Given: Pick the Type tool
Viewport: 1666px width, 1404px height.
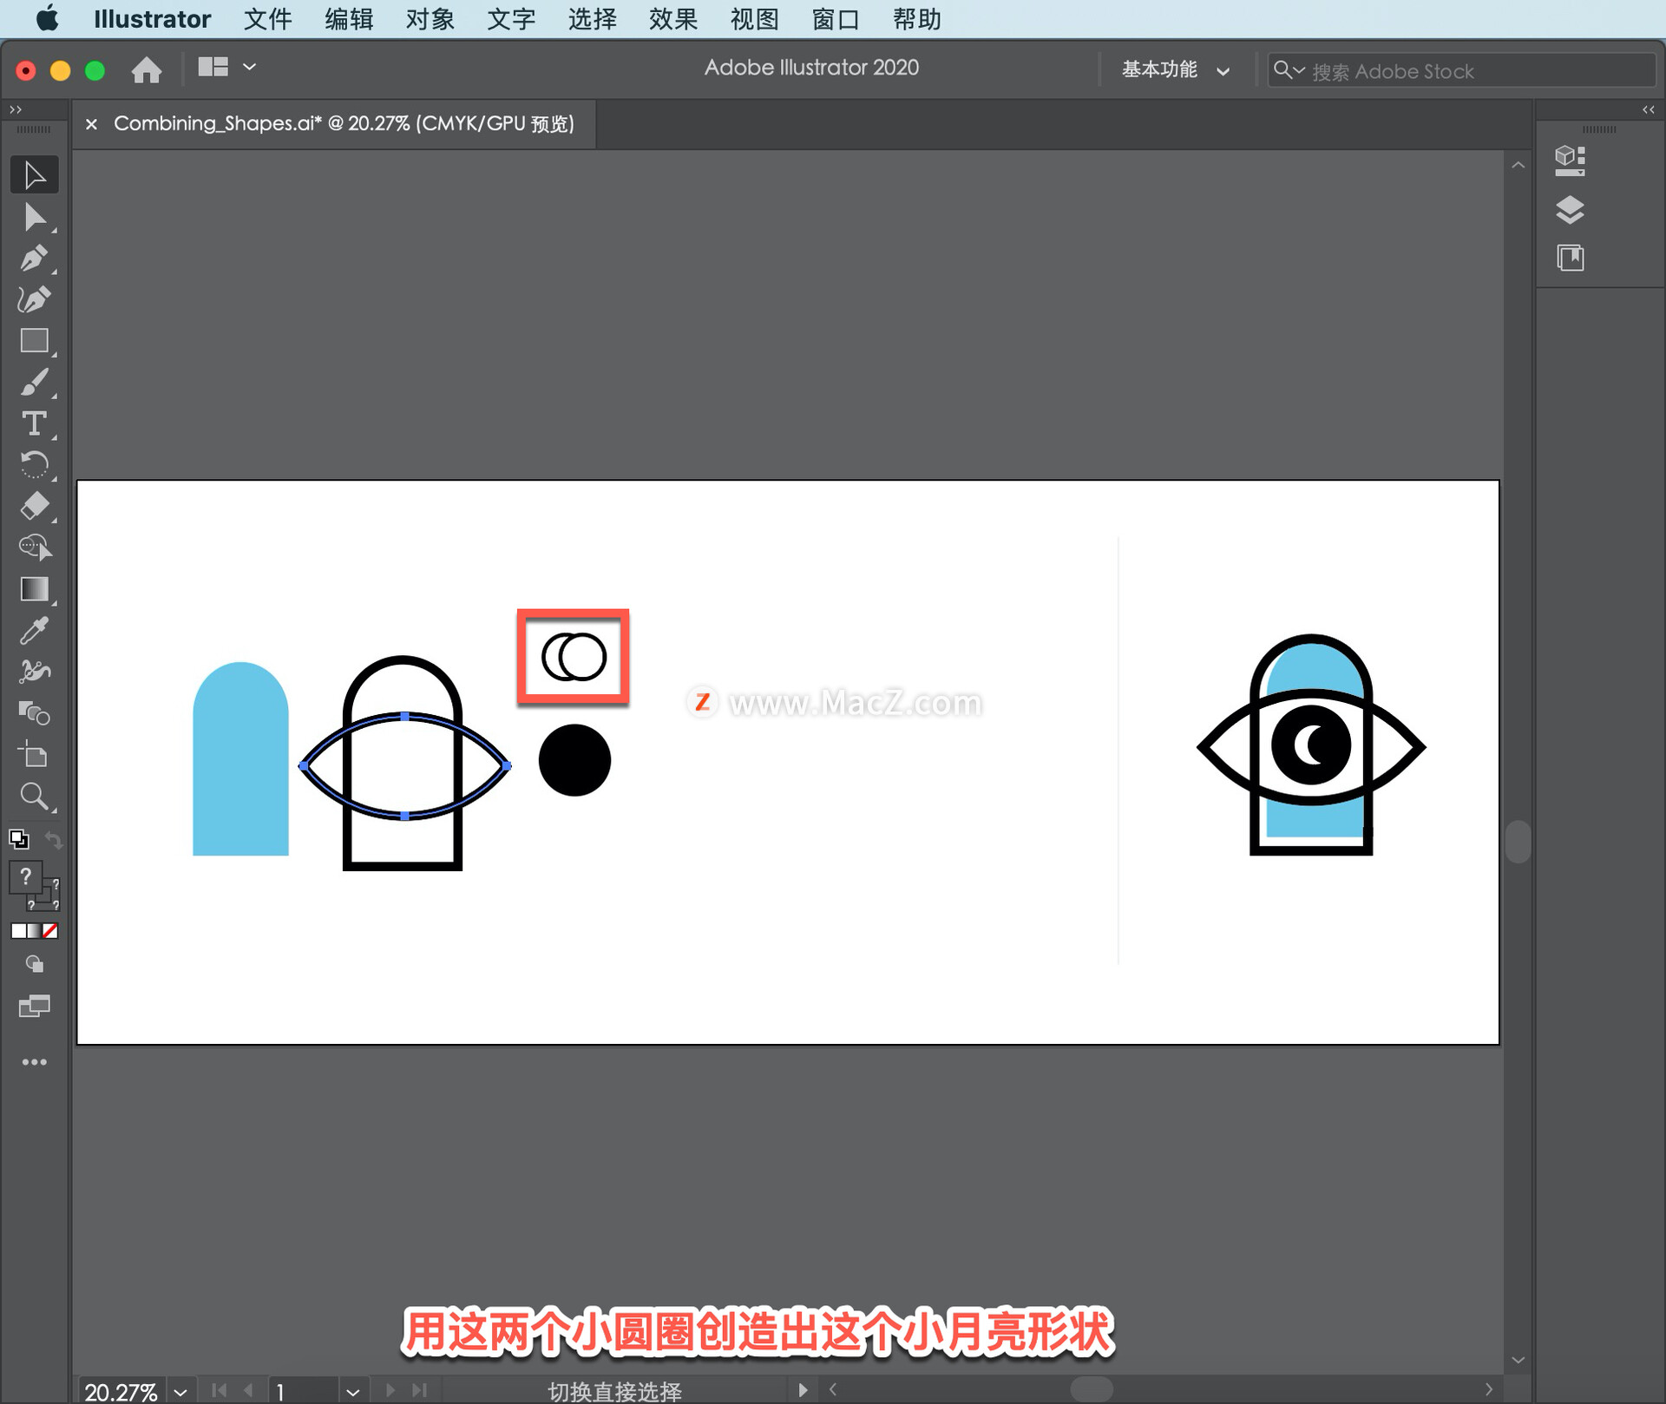Looking at the screenshot, I should click(35, 423).
